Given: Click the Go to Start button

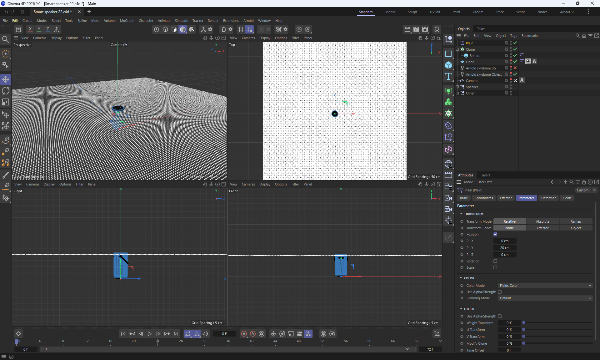Looking at the screenshot, I should tap(123, 334).
